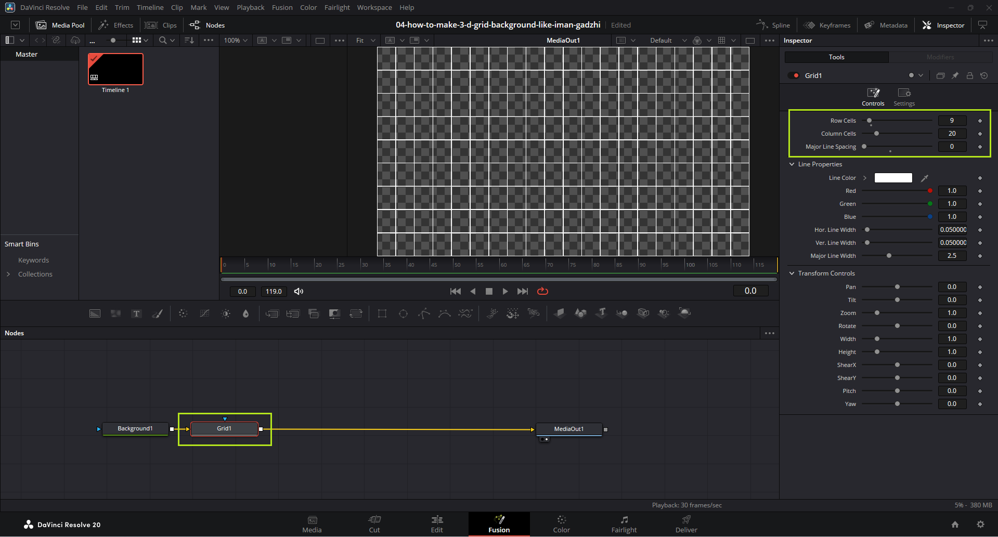
Task: Collapse the Transform Controls section
Action: [792, 273]
